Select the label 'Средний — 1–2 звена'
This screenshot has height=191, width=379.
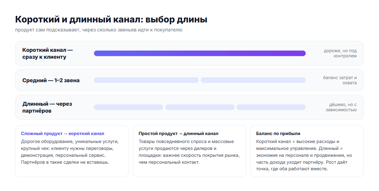[x=51, y=80]
